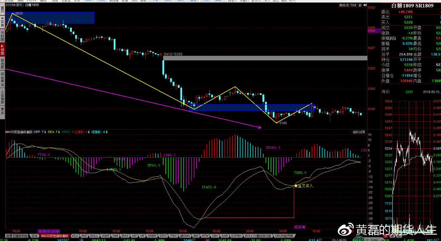Open the 应用 sidebar tab
441x241 pixels.
coord(2,23)
